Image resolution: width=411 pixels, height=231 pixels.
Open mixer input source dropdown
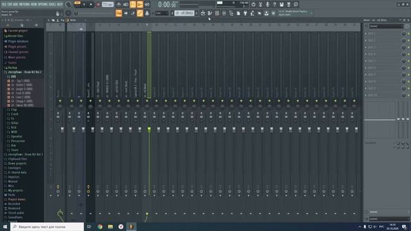click(386, 26)
